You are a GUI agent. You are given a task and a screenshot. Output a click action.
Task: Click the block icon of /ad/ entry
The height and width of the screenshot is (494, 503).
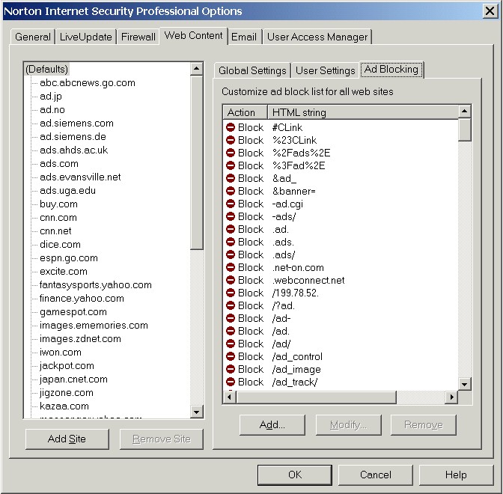[231, 344]
